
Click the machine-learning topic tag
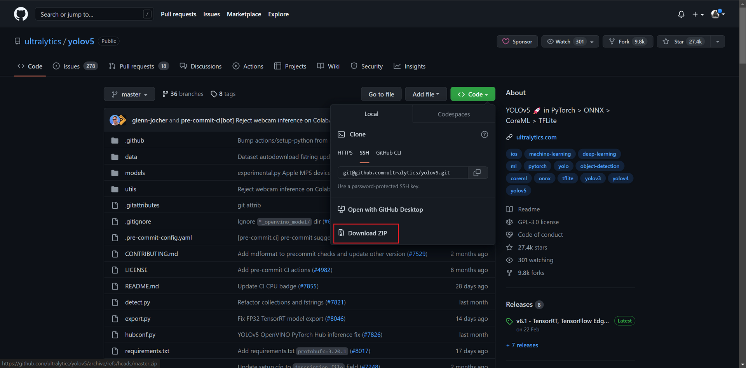click(x=550, y=154)
